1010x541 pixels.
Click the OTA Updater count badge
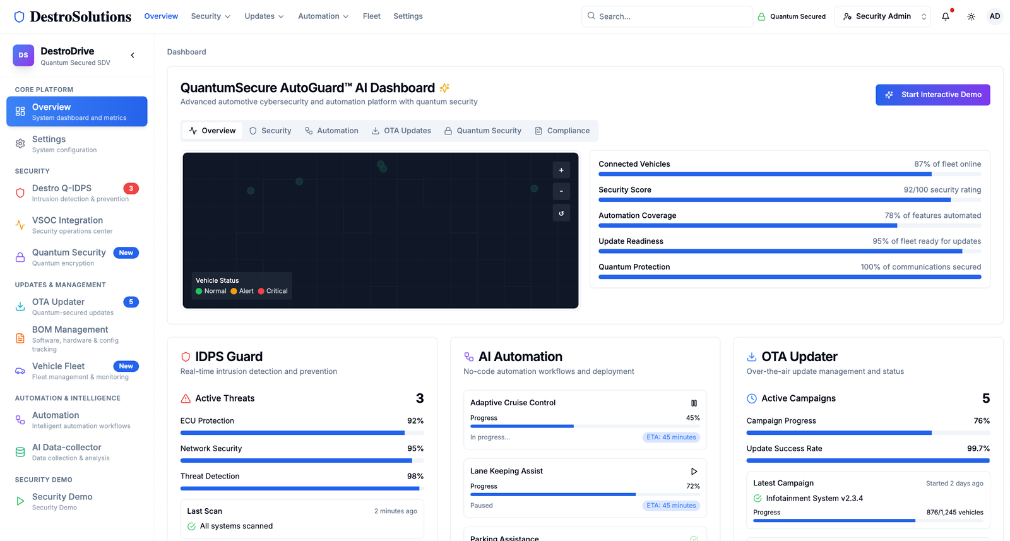click(131, 302)
